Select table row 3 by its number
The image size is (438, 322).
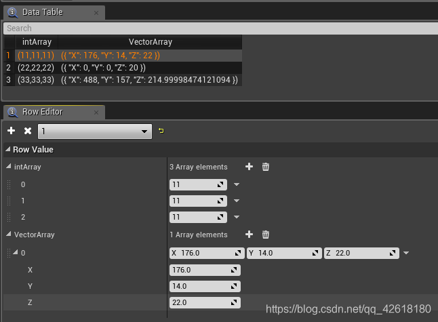pyautogui.click(x=8, y=80)
